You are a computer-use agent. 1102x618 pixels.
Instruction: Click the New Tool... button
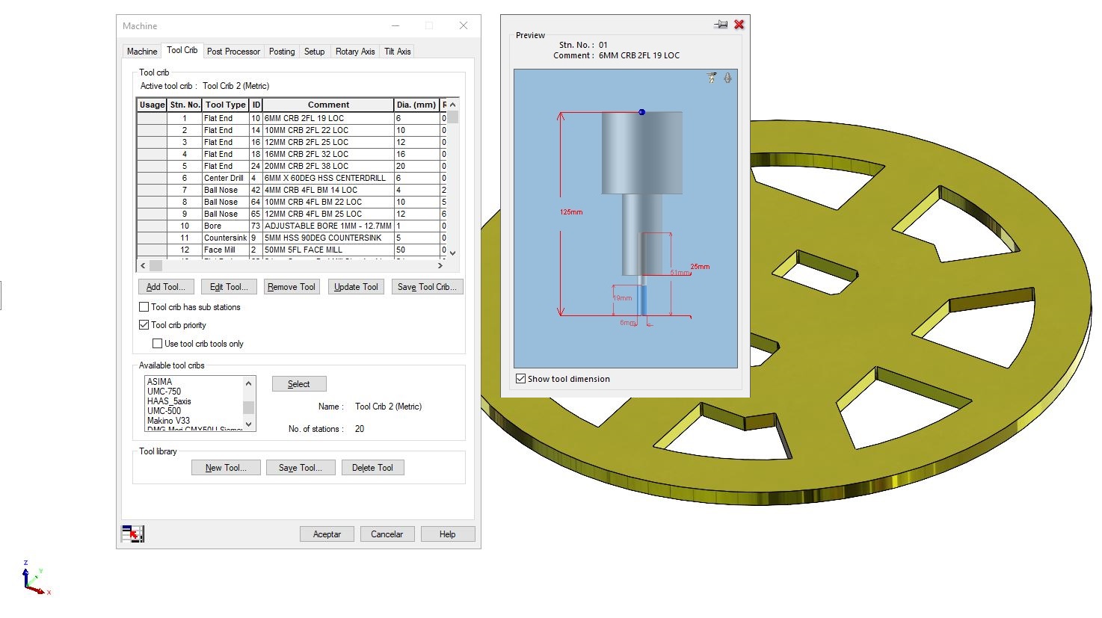pyautogui.click(x=226, y=468)
